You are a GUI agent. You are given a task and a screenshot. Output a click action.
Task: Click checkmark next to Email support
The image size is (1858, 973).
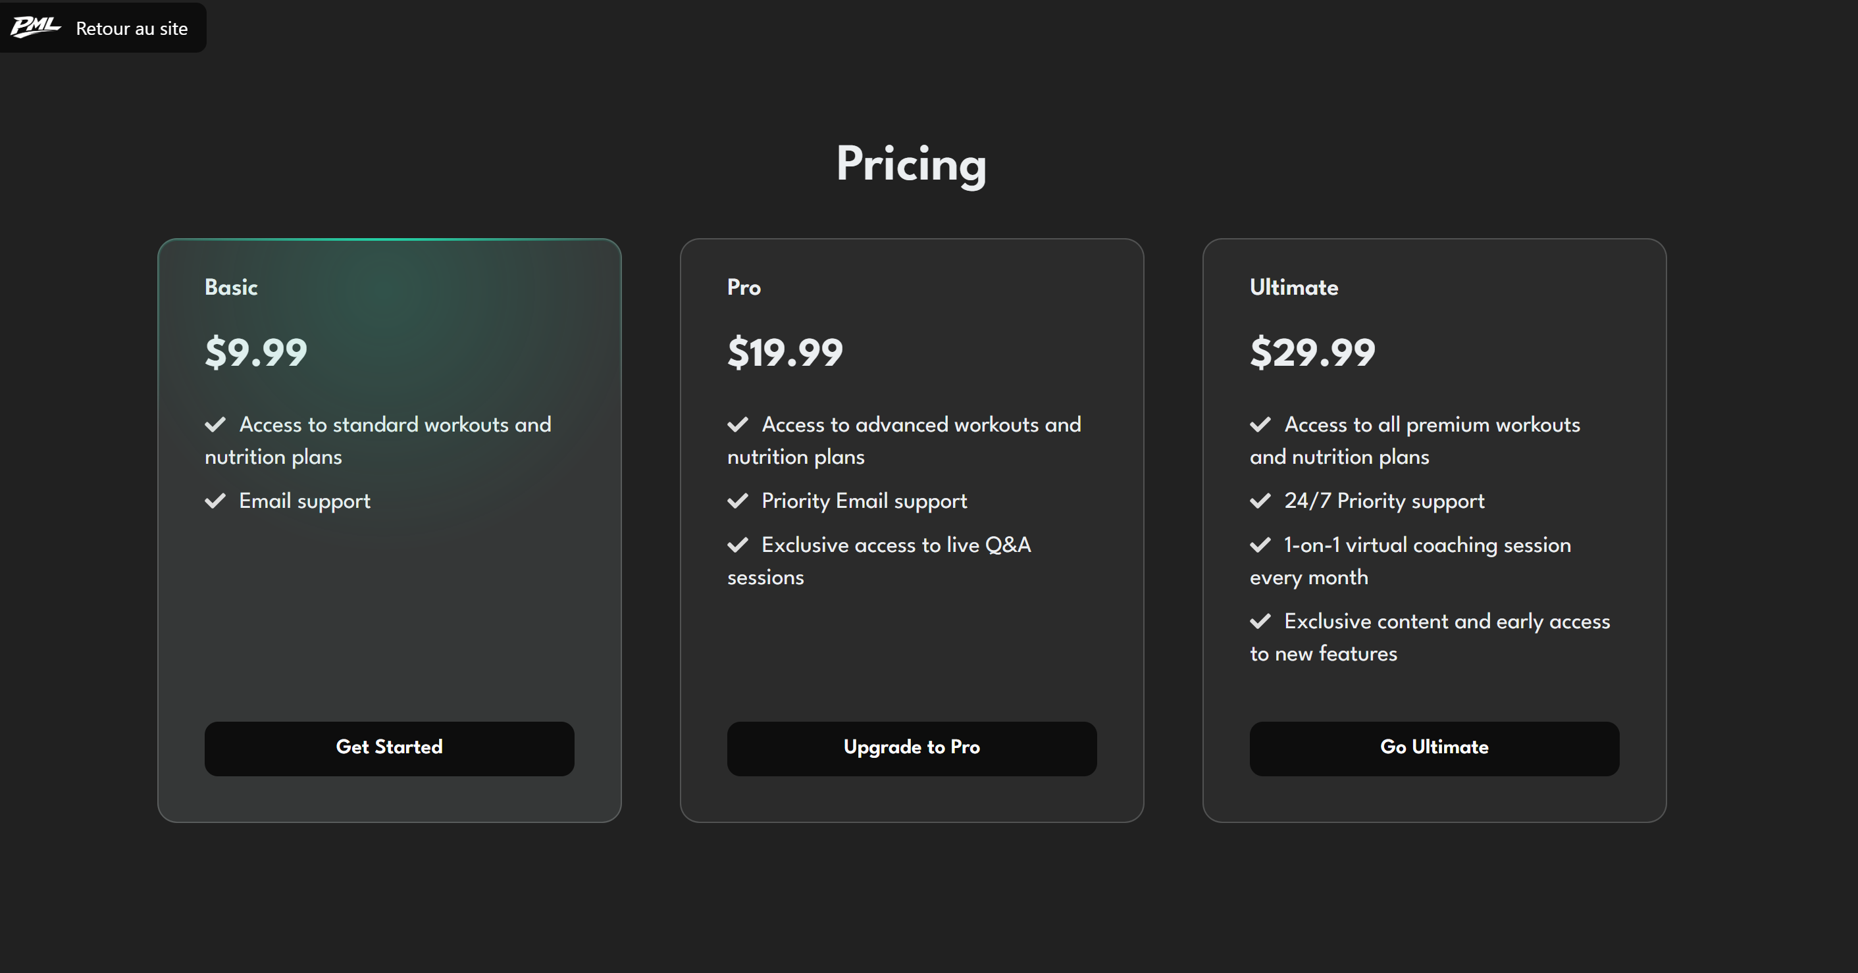[x=215, y=501]
